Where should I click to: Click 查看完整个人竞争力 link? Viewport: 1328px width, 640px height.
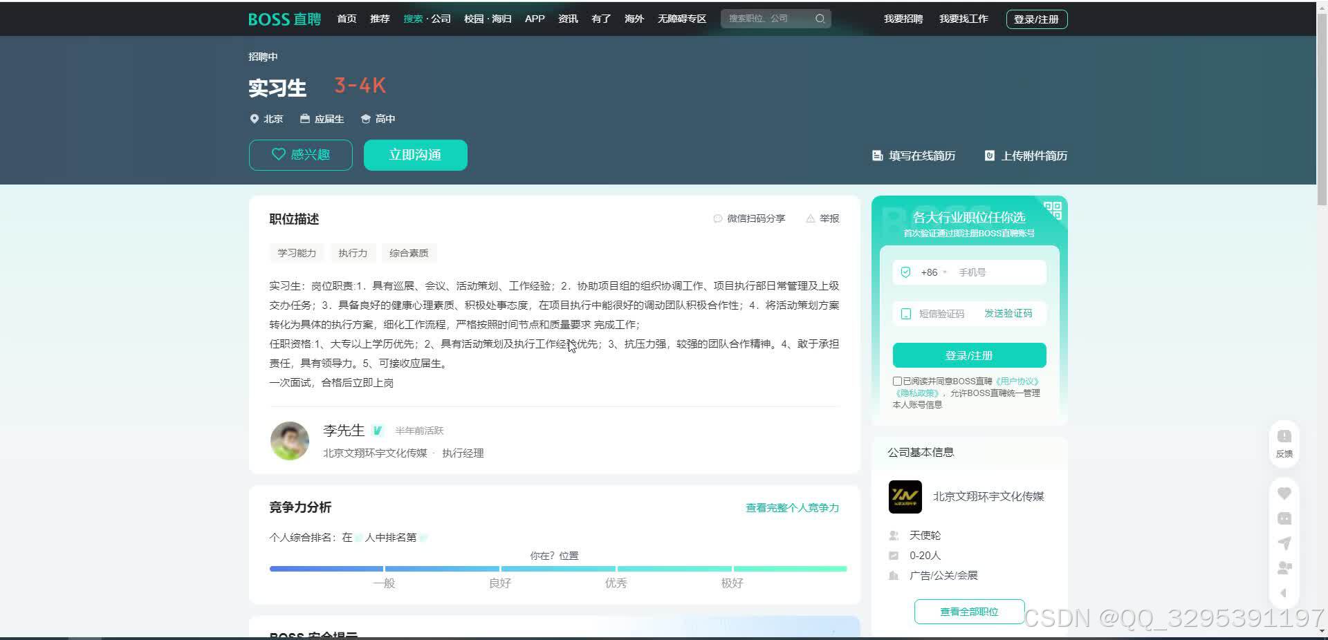[792, 508]
